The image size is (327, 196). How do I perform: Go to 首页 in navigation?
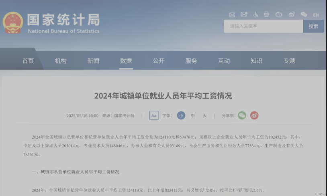click(28, 61)
